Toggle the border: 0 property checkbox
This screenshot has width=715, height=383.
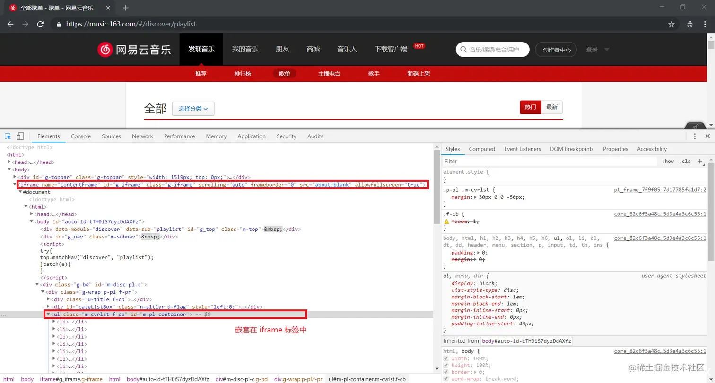[x=445, y=372]
